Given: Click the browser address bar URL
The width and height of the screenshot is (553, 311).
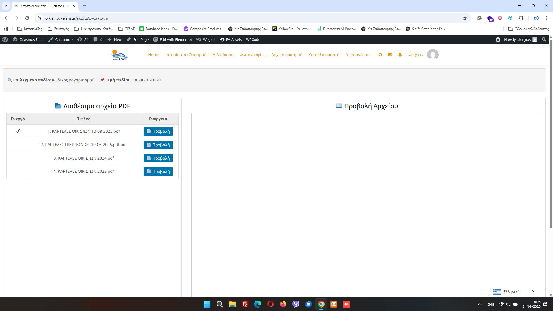Looking at the screenshot, I should [77, 18].
